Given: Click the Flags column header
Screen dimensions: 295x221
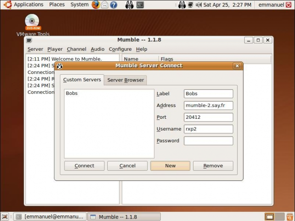Looking at the screenshot, I should [215, 59].
